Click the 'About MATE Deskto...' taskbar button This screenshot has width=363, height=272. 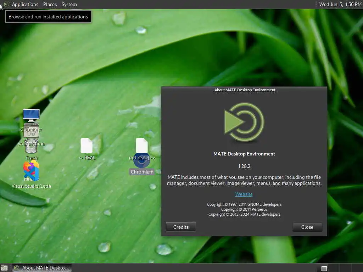click(42, 268)
